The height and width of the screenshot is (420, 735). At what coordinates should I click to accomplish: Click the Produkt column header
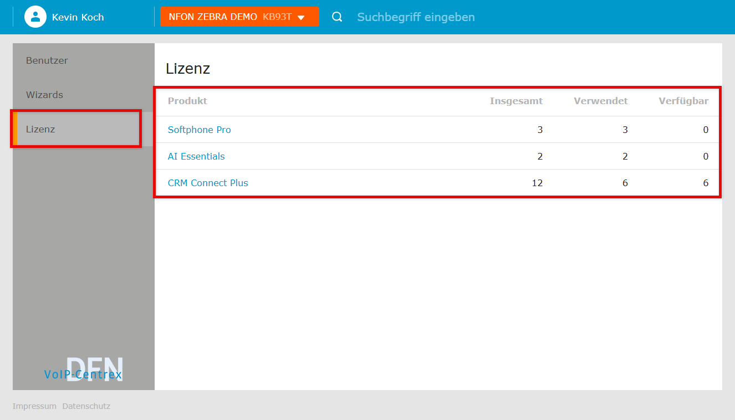click(187, 101)
